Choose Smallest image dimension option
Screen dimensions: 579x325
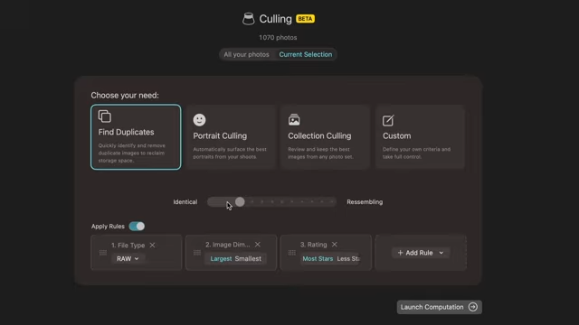(x=248, y=259)
